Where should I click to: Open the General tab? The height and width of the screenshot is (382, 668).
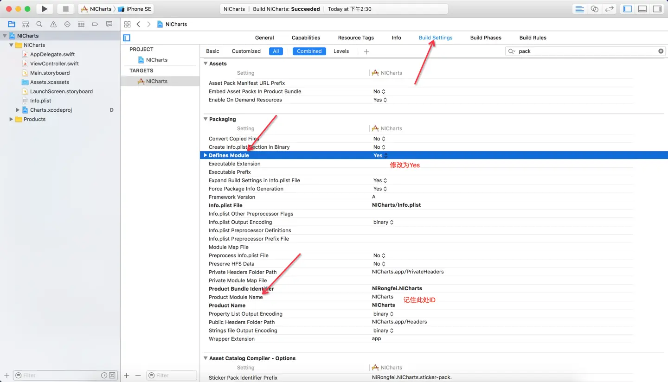(x=264, y=38)
